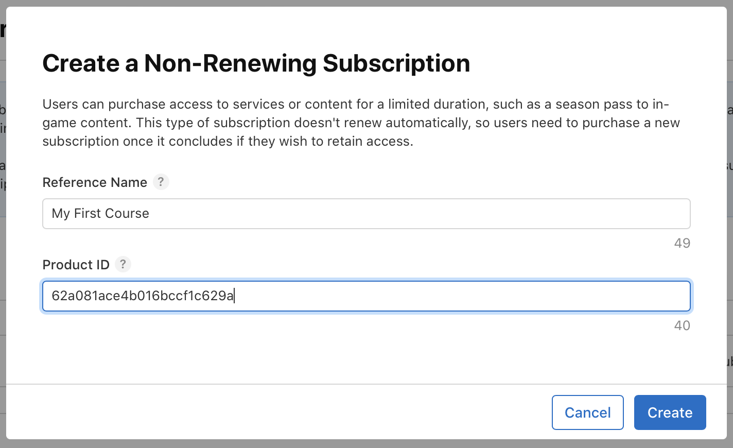Click the Reference Name help question mark
Viewport: 733px width, 448px height.
click(161, 182)
